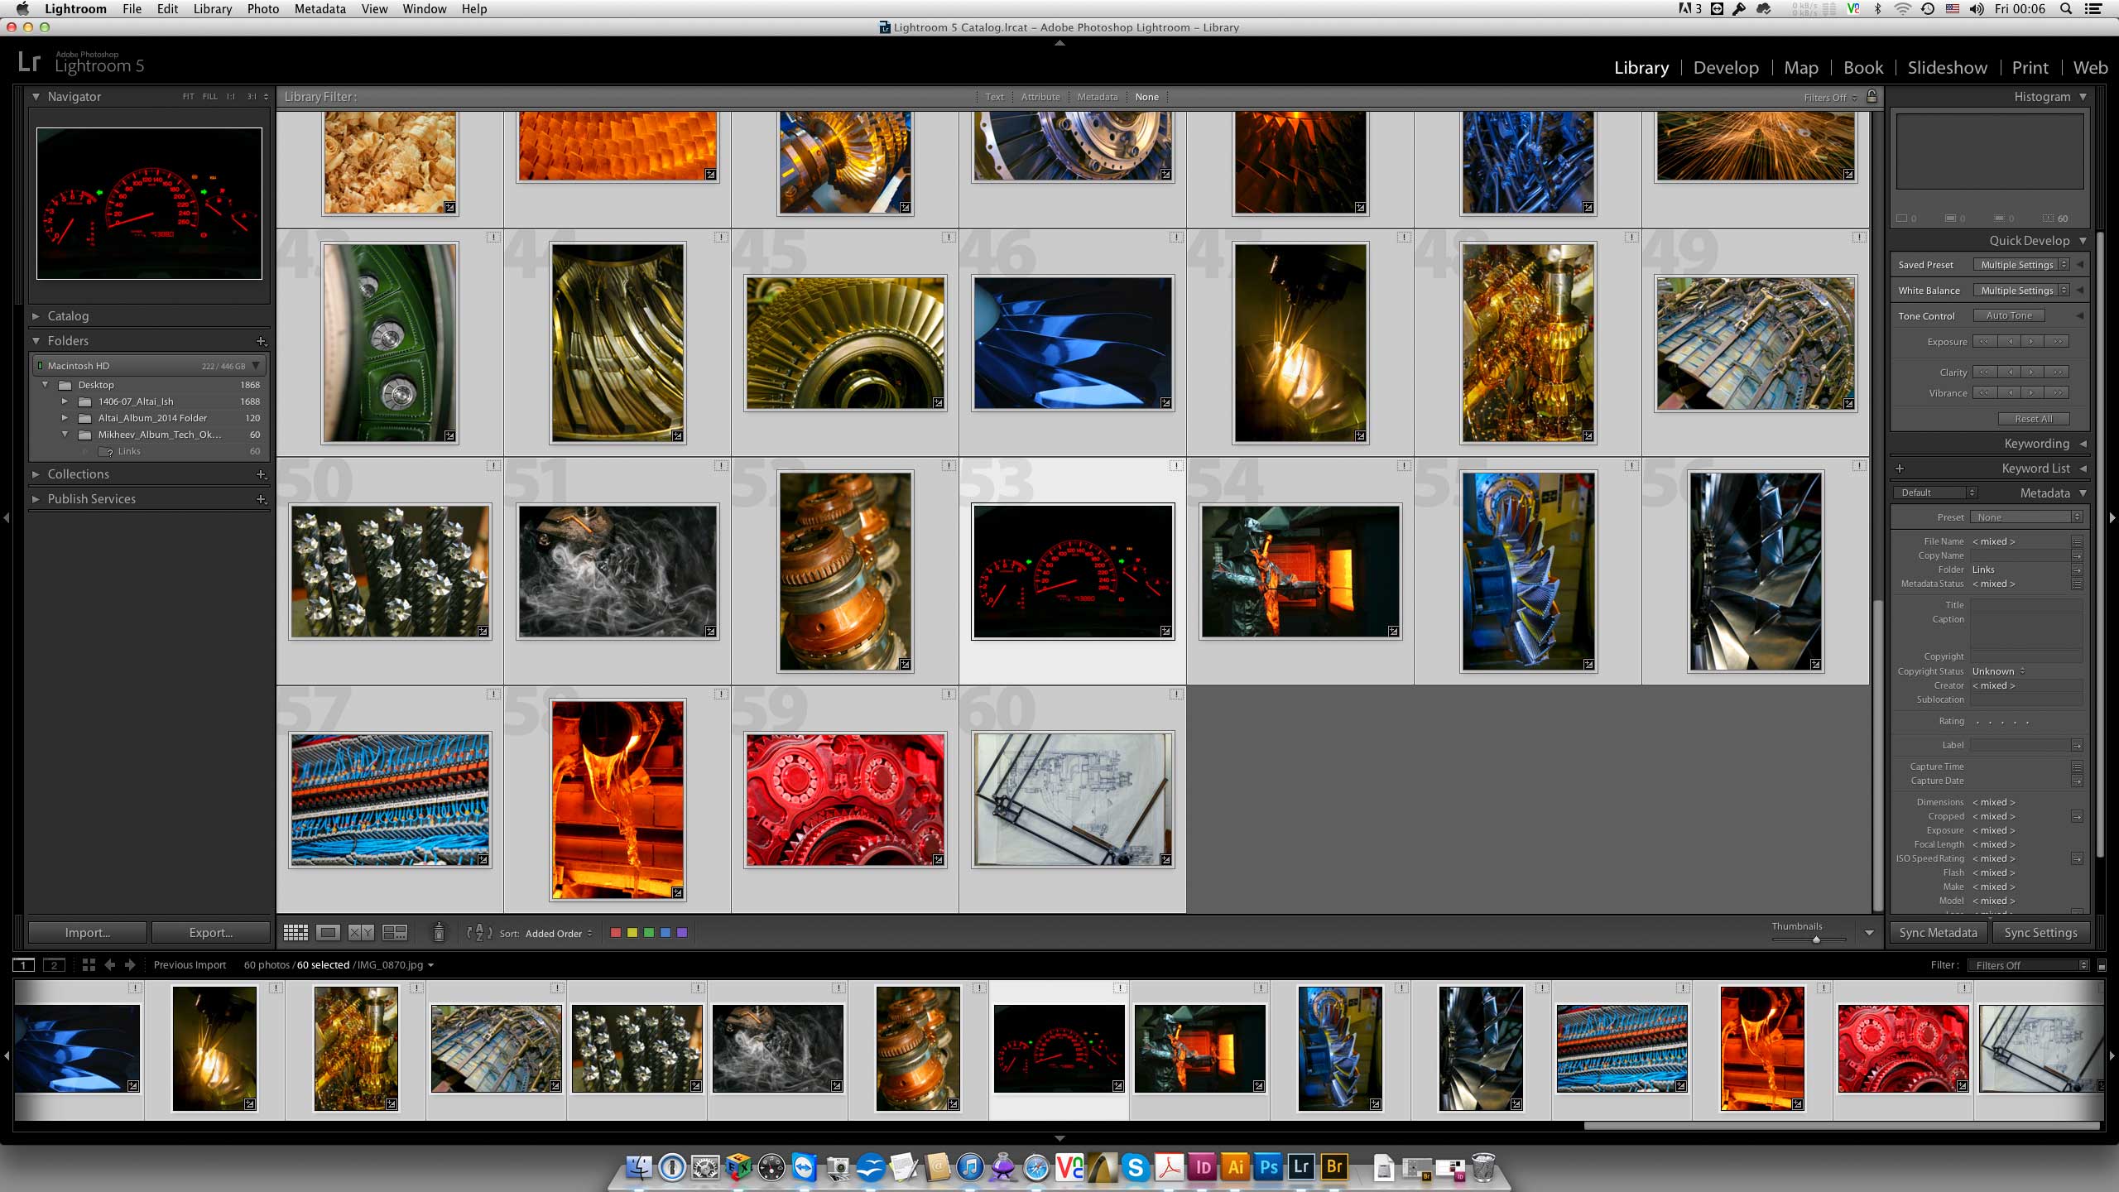Select the Painter spray can tool

439,933
